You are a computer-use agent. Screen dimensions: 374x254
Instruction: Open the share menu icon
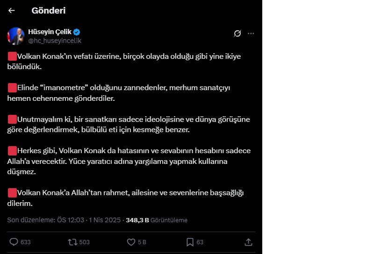249,242
